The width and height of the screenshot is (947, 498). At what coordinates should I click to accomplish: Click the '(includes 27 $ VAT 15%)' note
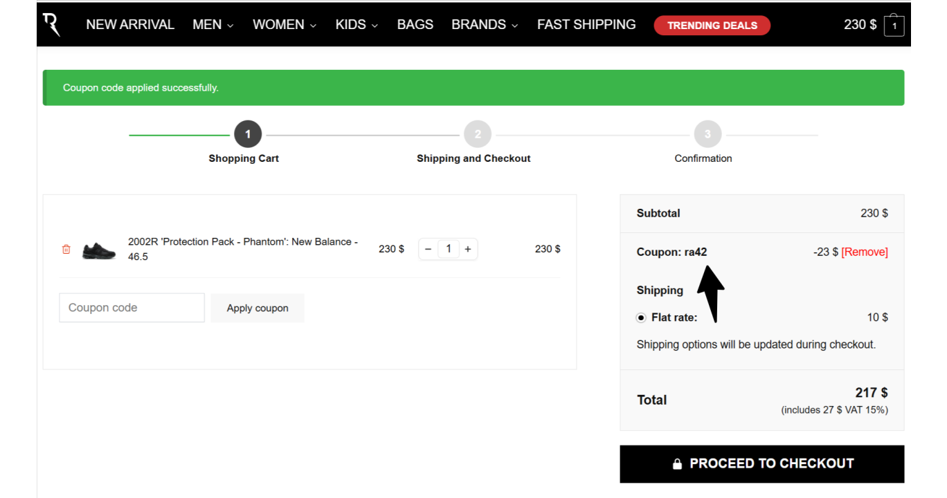click(835, 410)
